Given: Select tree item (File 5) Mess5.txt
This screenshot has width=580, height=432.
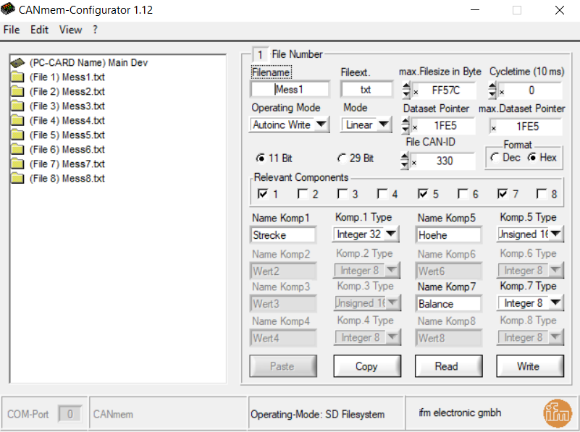Looking at the screenshot, I should [67, 135].
